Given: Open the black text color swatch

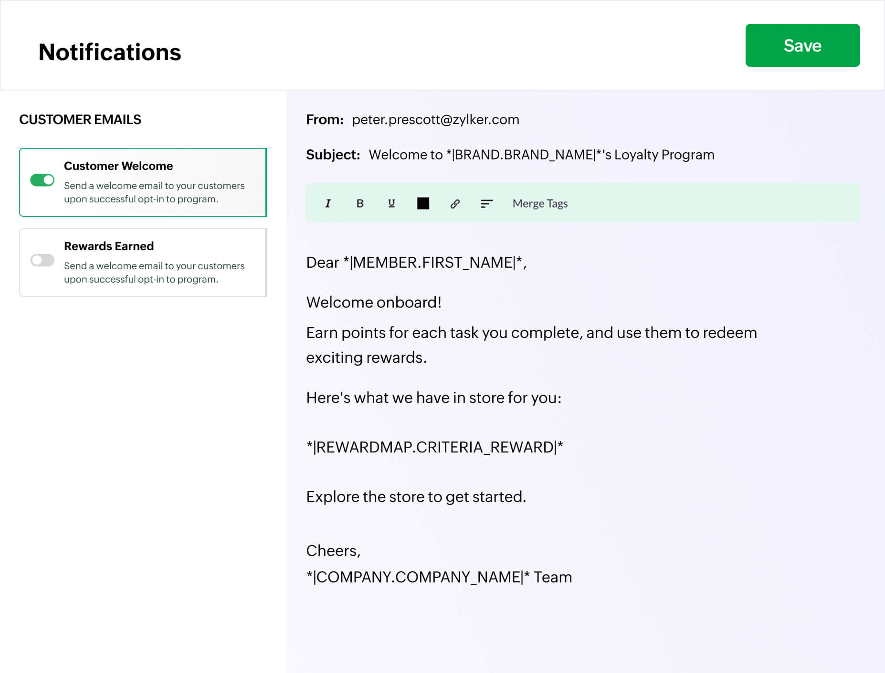Looking at the screenshot, I should (x=423, y=203).
